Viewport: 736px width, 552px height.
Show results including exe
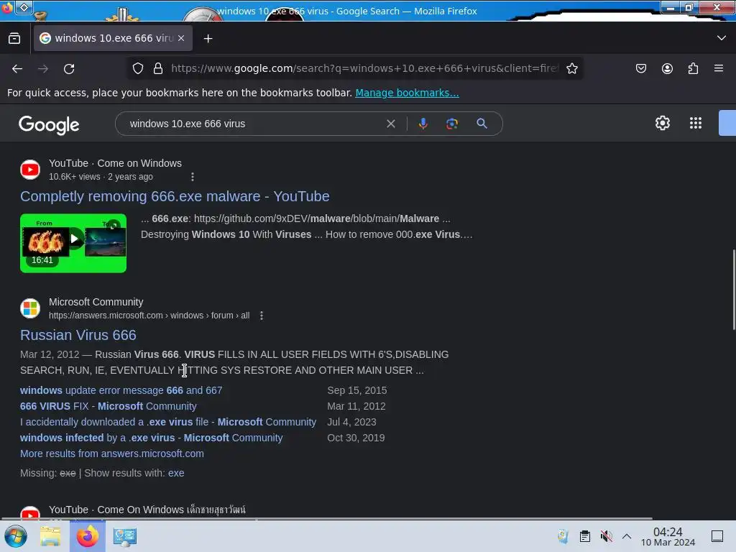pos(176,473)
